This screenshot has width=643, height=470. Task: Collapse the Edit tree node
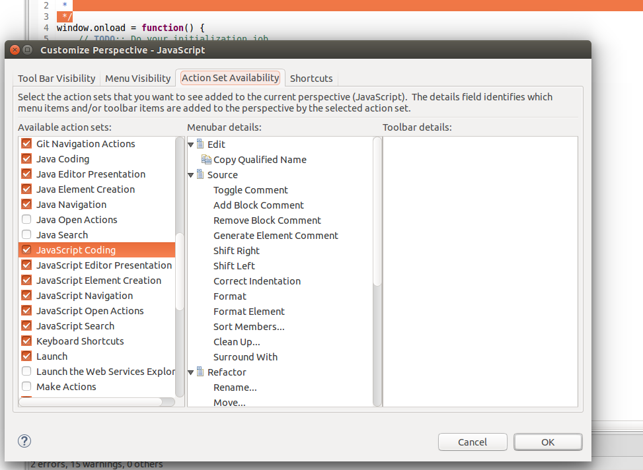coord(191,145)
